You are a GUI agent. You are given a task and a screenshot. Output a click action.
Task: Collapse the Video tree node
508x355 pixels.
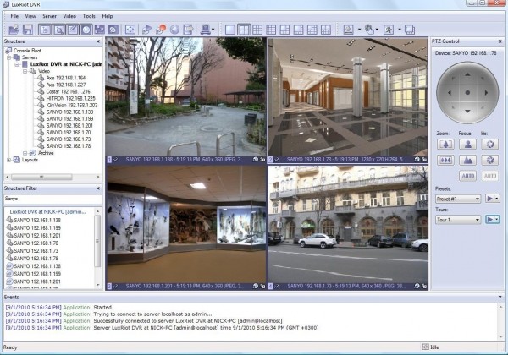[25, 70]
